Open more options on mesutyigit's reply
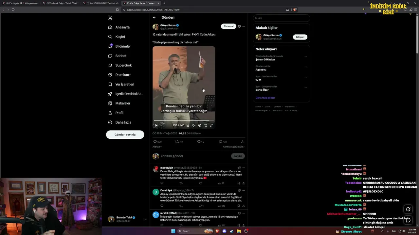 244,168
